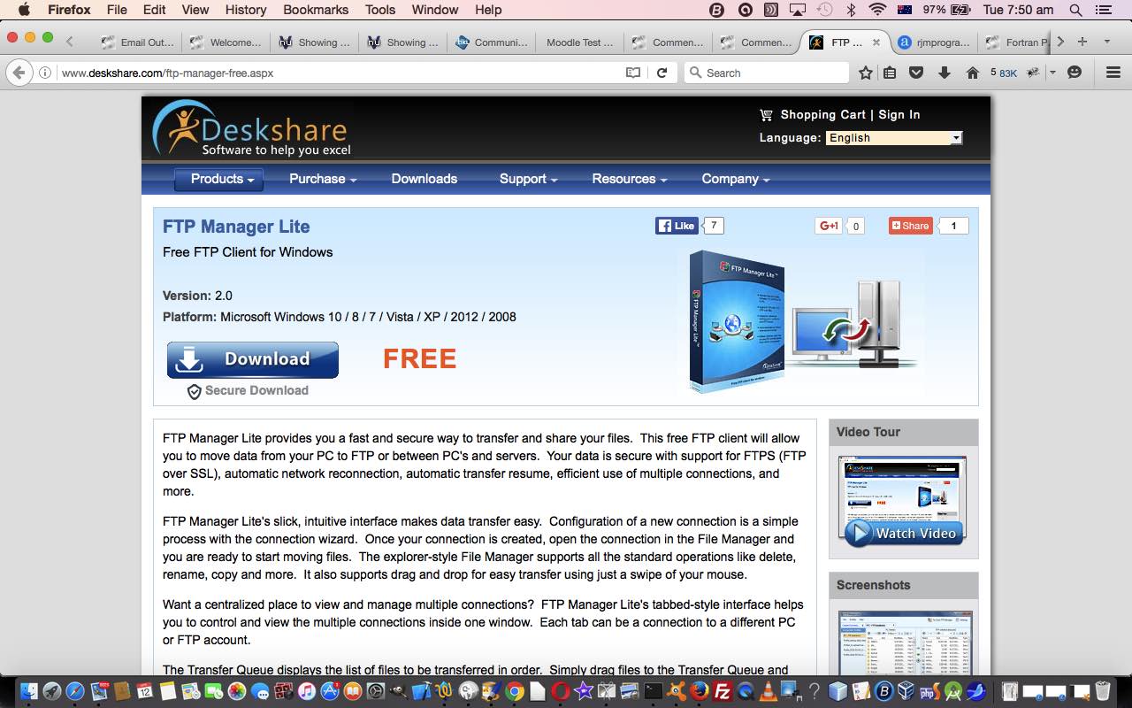
Task: Expand the Support navigation menu
Action: [528, 179]
